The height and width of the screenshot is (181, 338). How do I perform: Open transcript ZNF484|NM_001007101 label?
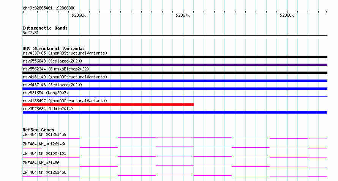click(x=44, y=153)
